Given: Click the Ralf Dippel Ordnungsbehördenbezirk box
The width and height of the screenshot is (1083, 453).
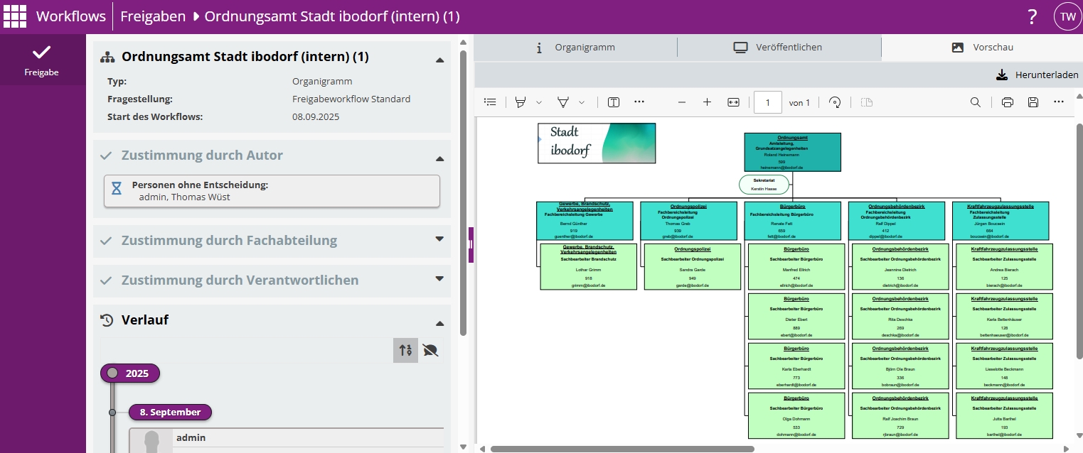Looking at the screenshot, I should tap(897, 221).
